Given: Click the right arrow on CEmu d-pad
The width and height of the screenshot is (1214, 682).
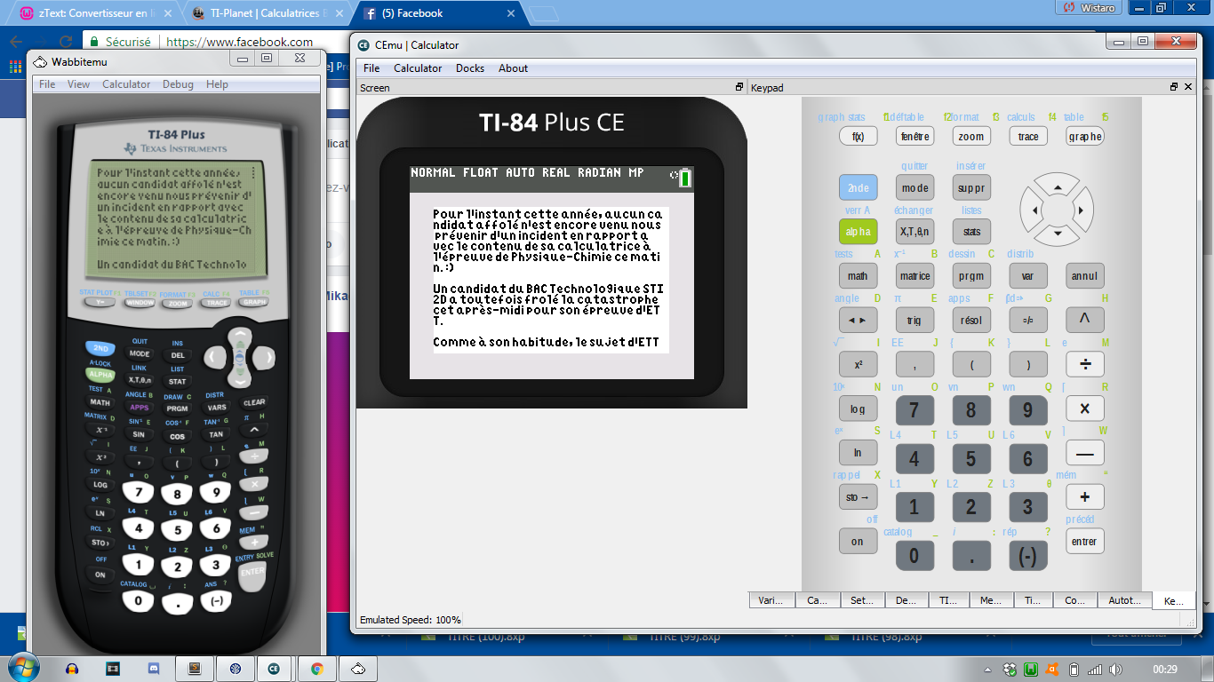Looking at the screenshot, I should [x=1082, y=210].
